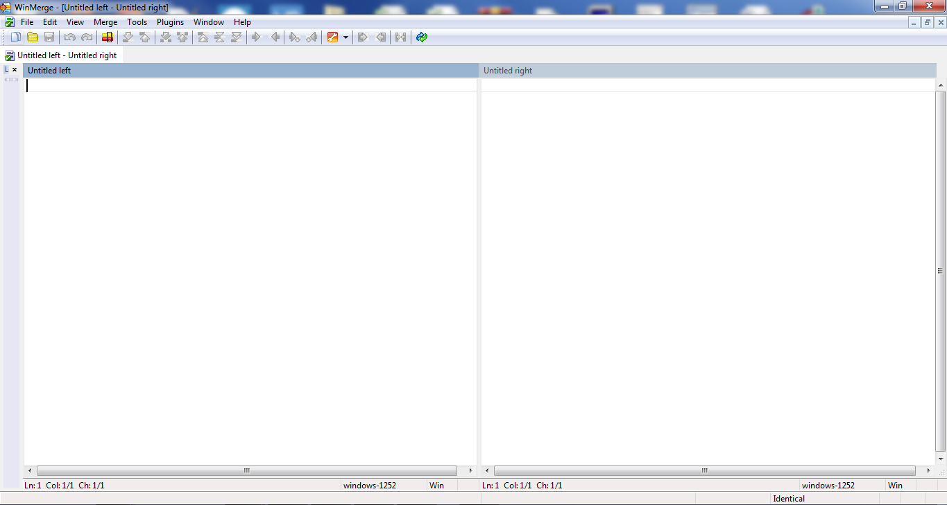Copy all differences to the right
The image size is (947, 505).
tap(362, 37)
